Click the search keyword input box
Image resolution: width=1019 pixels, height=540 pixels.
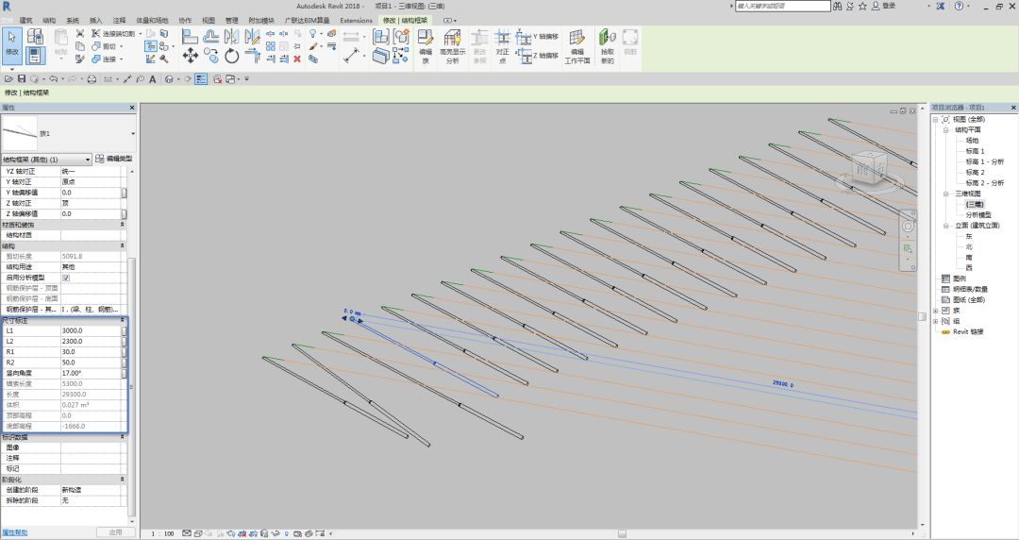tap(782, 6)
